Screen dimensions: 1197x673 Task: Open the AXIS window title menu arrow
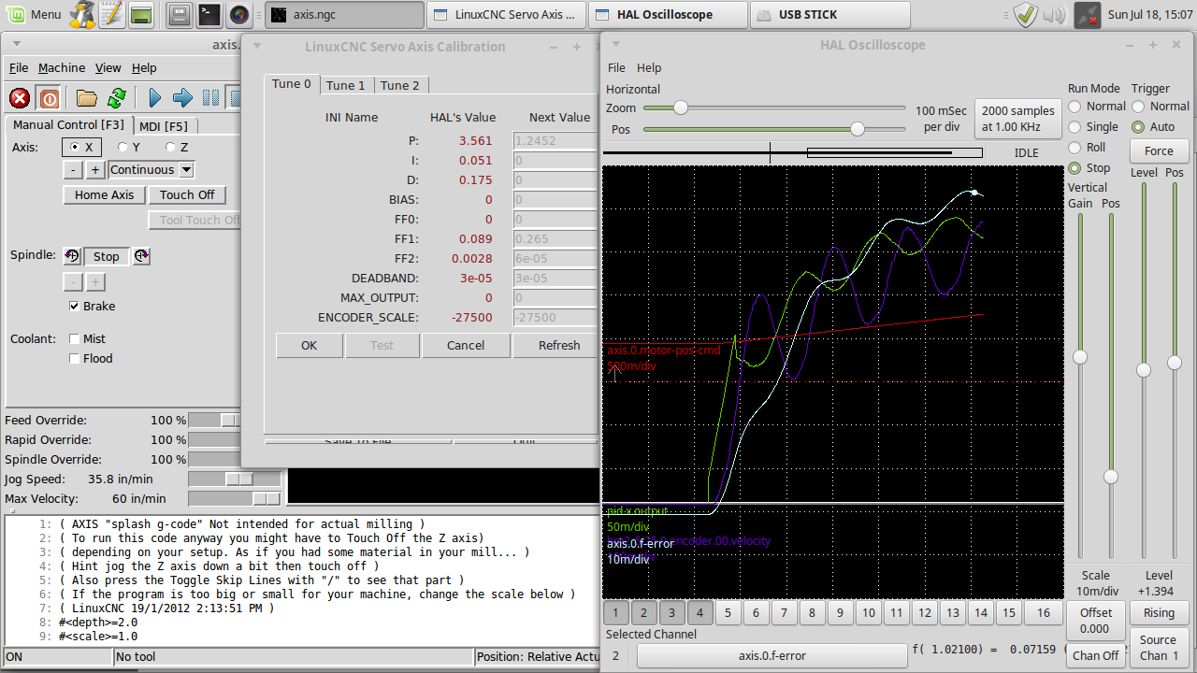click(19, 46)
